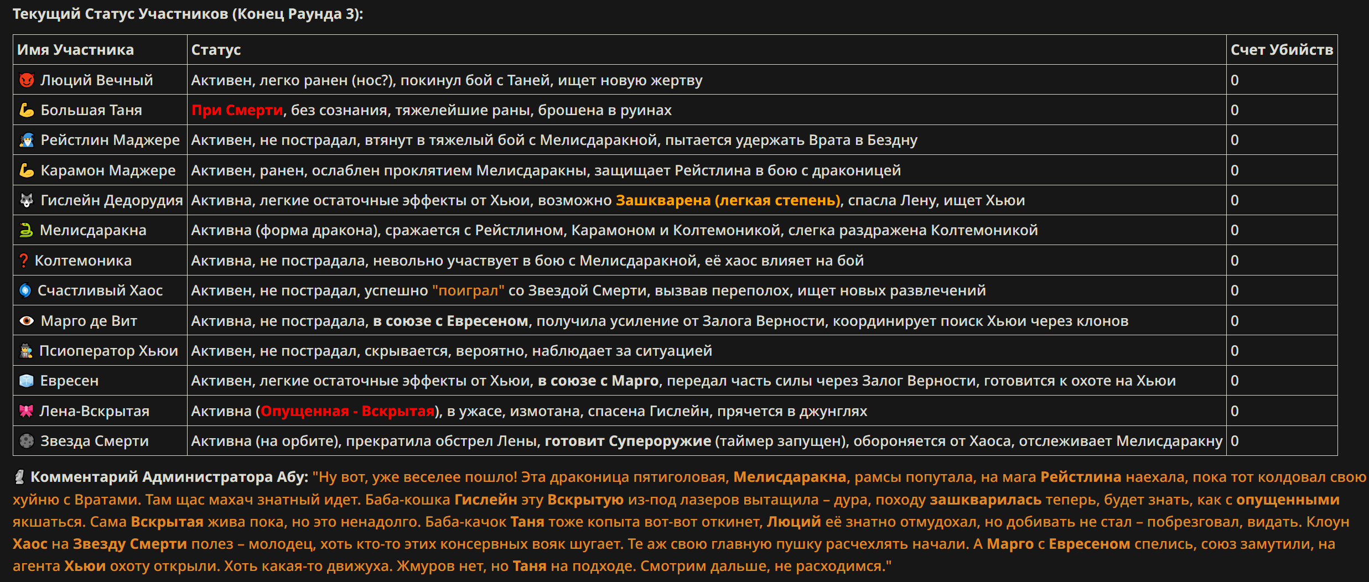Click the ice cube emoji beside Евресен
The height and width of the screenshot is (582, 1369).
(x=27, y=381)
